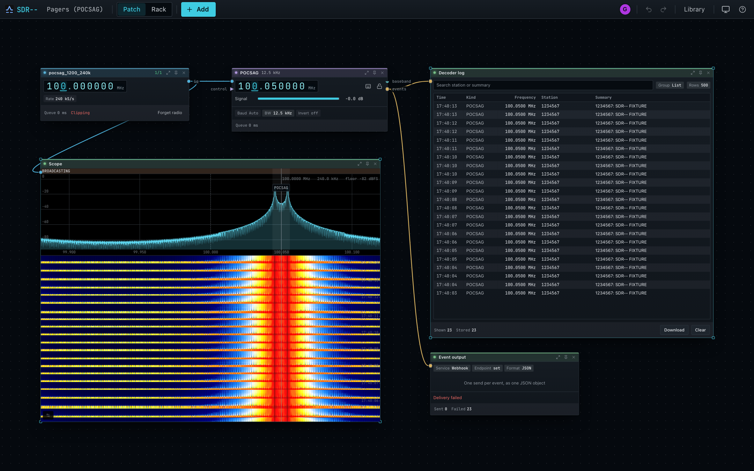754x471 pixels.
Task: Click the Add button
Action: pyautogui.click(x=198, y=9)
